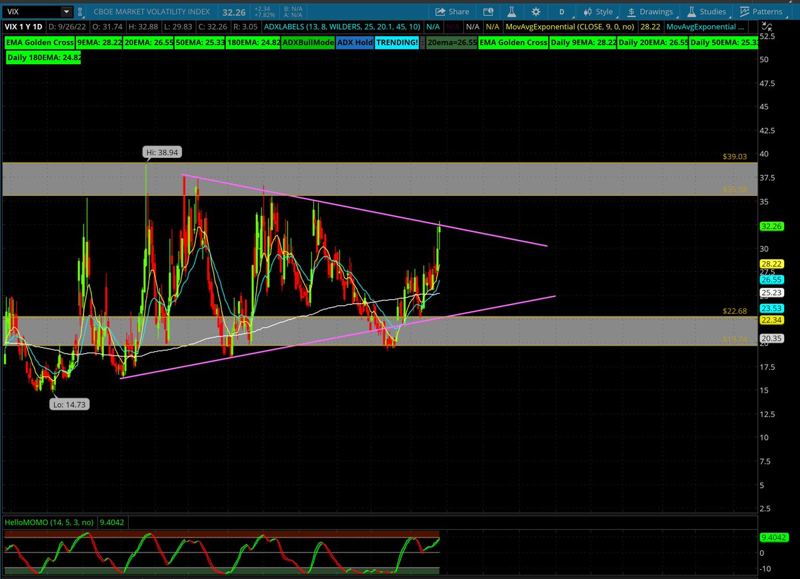Click the flask Edit Studies icon
The width and height of the screenshot is (800, 579).
[512, 11]
